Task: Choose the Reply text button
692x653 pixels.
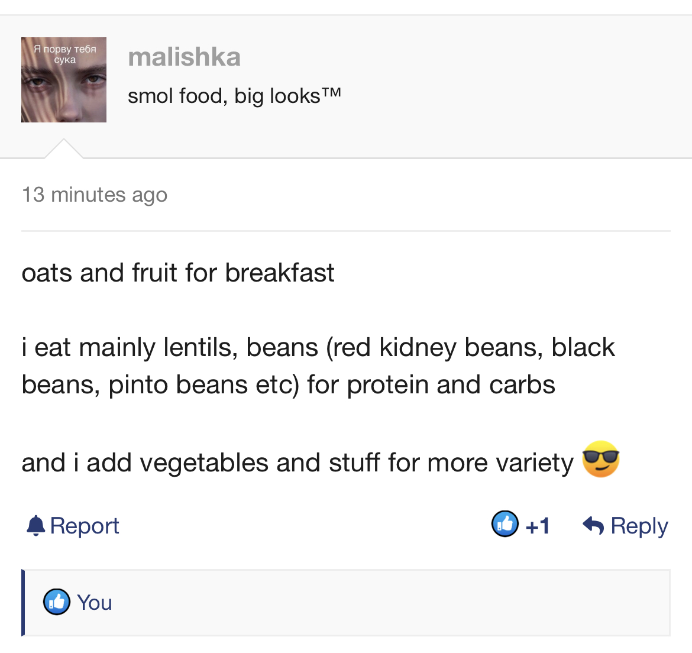Action: (639, 526)
